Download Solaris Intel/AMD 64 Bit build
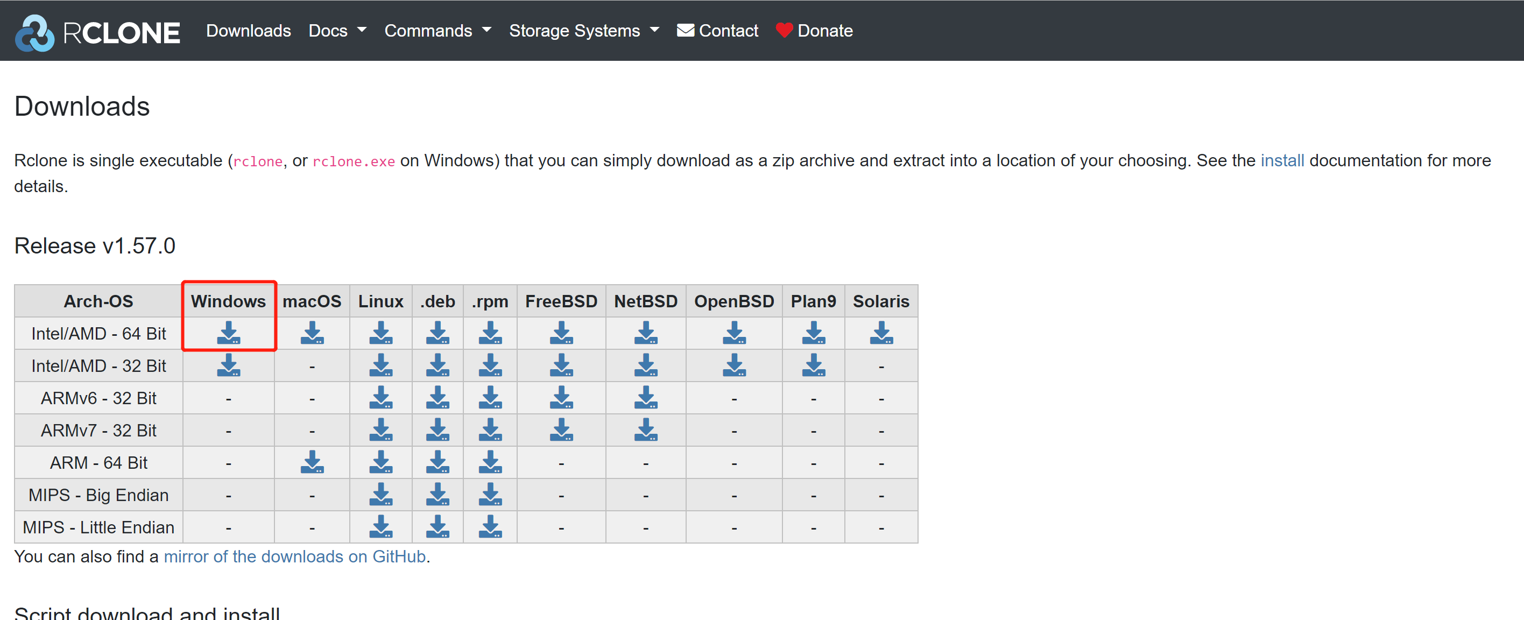Screen dimensions: 1524x620 [x=881, y=333]
